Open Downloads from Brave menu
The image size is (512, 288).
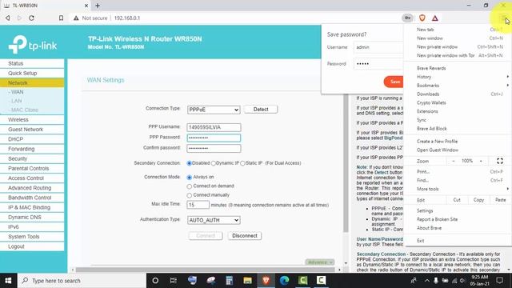pyautogui.click(x=428, y=94)
